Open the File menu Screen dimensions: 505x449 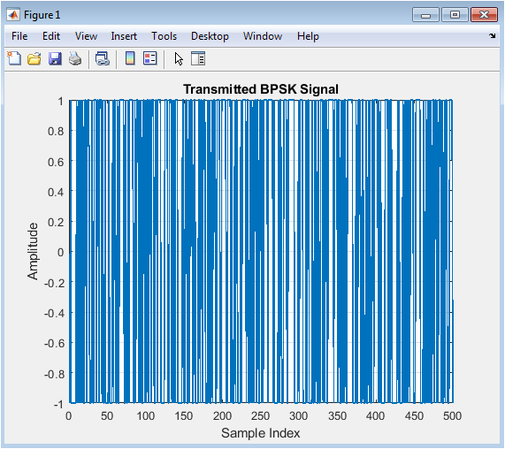[x=19, y=36]
